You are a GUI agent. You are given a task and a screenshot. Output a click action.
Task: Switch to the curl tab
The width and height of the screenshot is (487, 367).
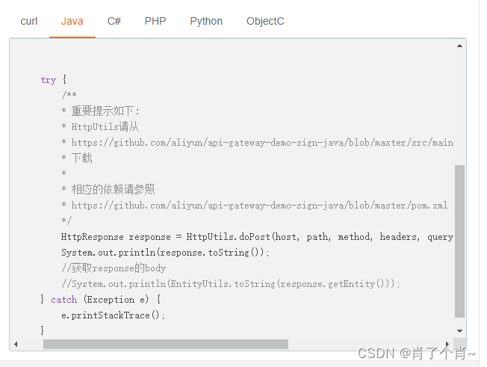29,21
